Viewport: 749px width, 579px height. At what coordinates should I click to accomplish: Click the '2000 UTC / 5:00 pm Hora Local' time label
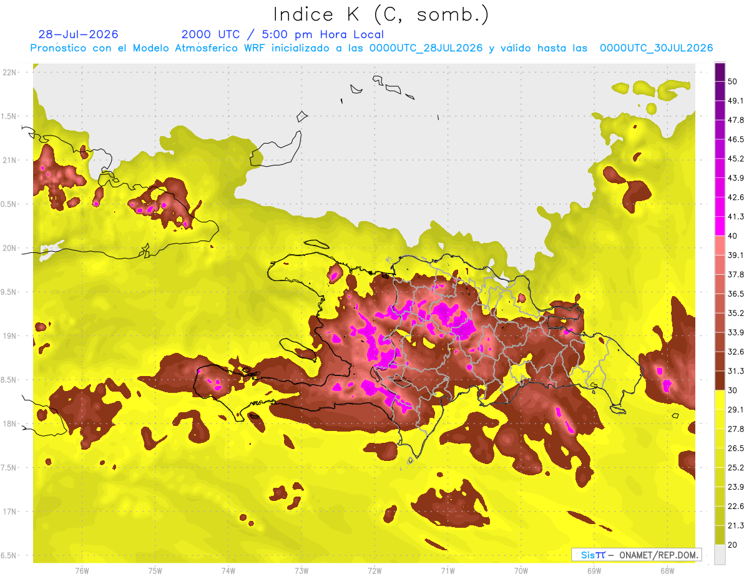tap(283, 34)
